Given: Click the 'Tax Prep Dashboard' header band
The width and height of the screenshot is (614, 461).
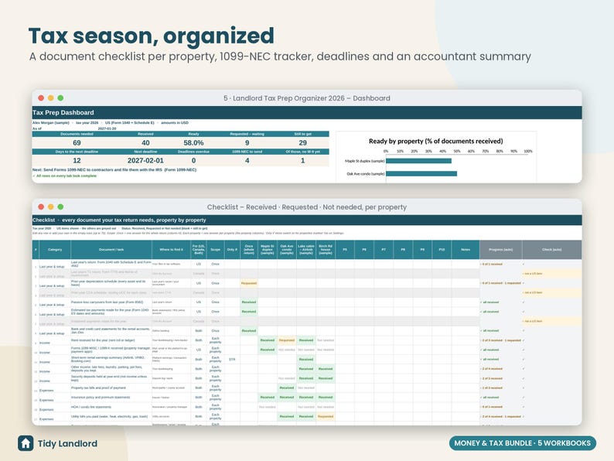Looking at the screenshot, I should pos(306,112).
